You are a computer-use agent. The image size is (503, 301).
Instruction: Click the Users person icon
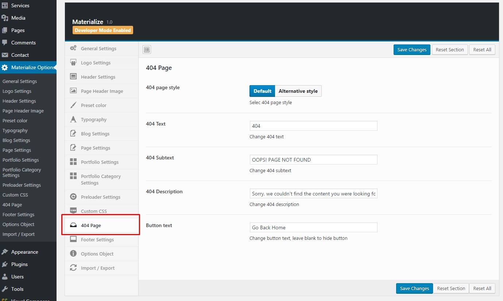pyautogui.click(x=5, y=277)
